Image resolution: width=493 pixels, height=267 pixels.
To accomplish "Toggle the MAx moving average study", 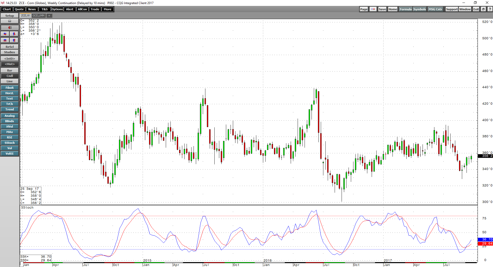I will click(10, 132).
